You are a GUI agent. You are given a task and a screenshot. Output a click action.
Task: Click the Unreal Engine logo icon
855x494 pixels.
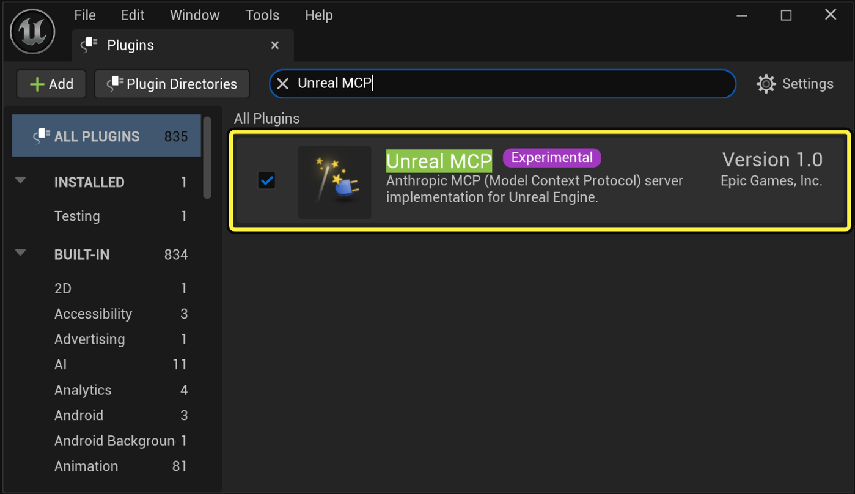(32, 32)
